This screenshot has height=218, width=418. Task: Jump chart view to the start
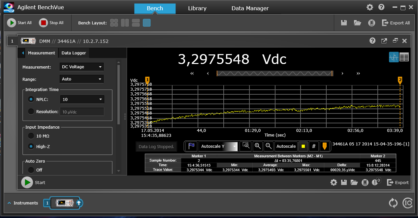[192, 74]
